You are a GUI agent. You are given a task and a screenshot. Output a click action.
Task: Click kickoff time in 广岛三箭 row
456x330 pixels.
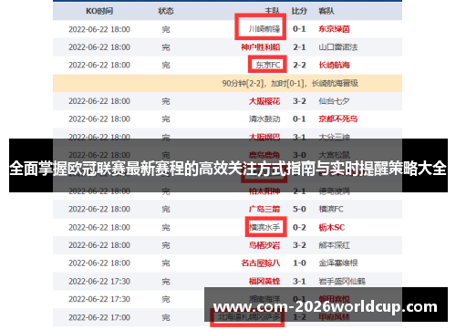click(x=99, y=210)
